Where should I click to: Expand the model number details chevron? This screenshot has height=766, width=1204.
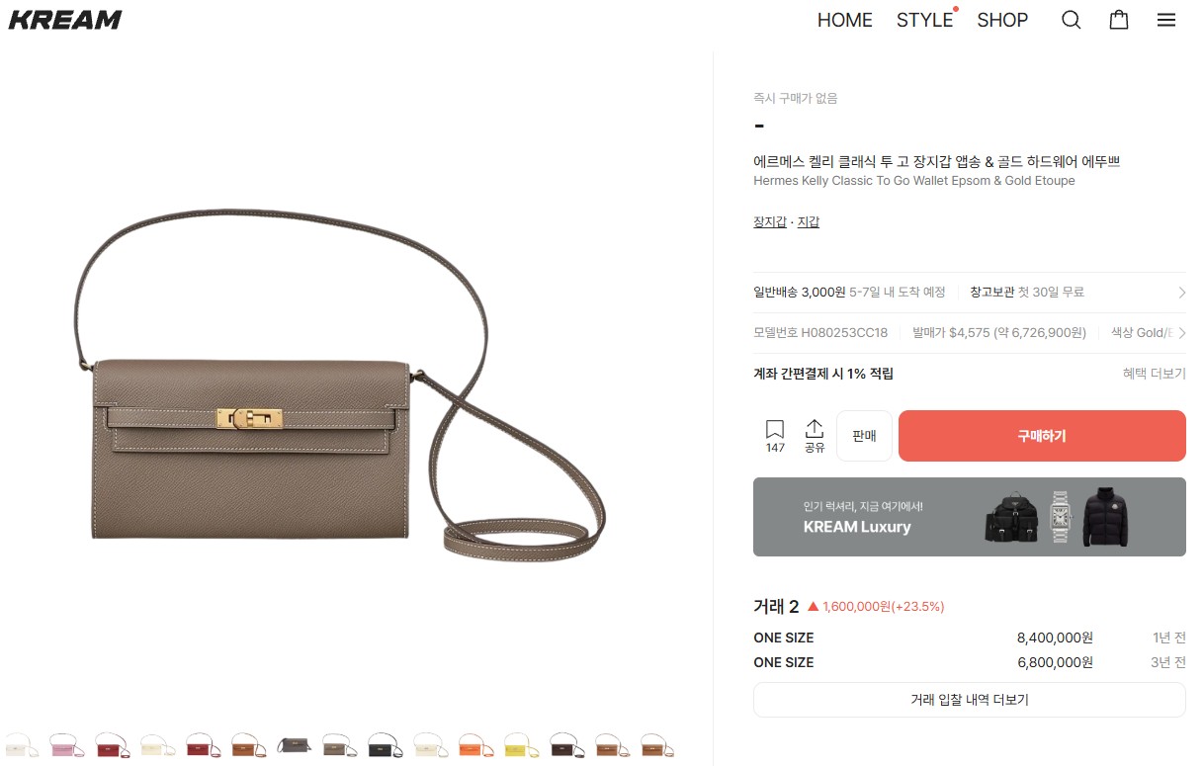pos(1181,333)
